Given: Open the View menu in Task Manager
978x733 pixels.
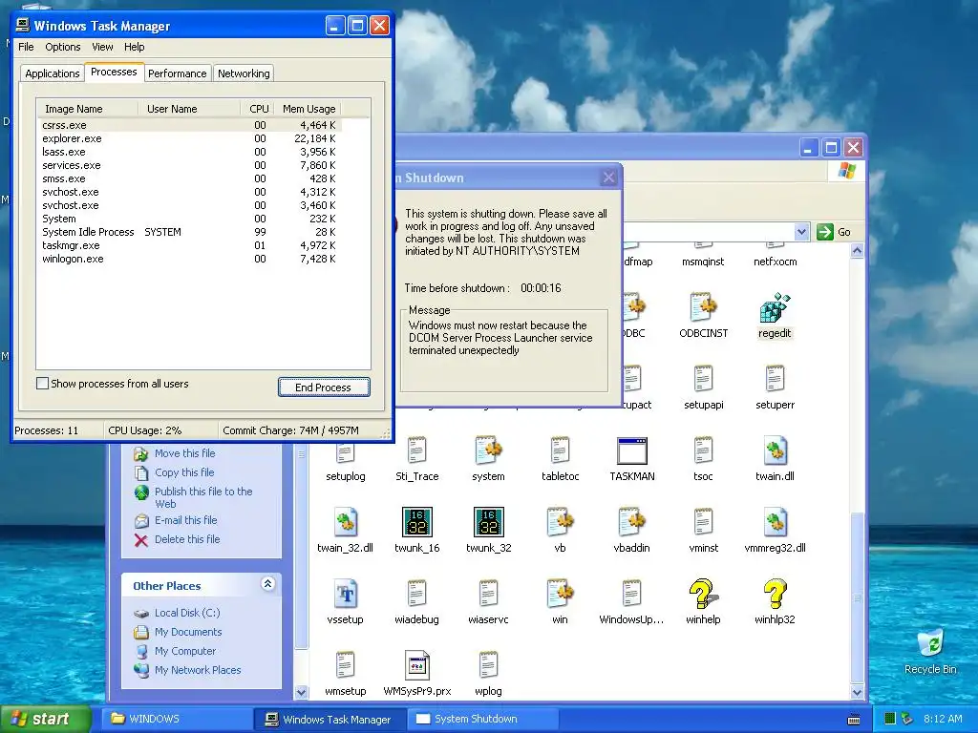Looking at the screenshot, I should pyautogui.click(x=102, y=47).
